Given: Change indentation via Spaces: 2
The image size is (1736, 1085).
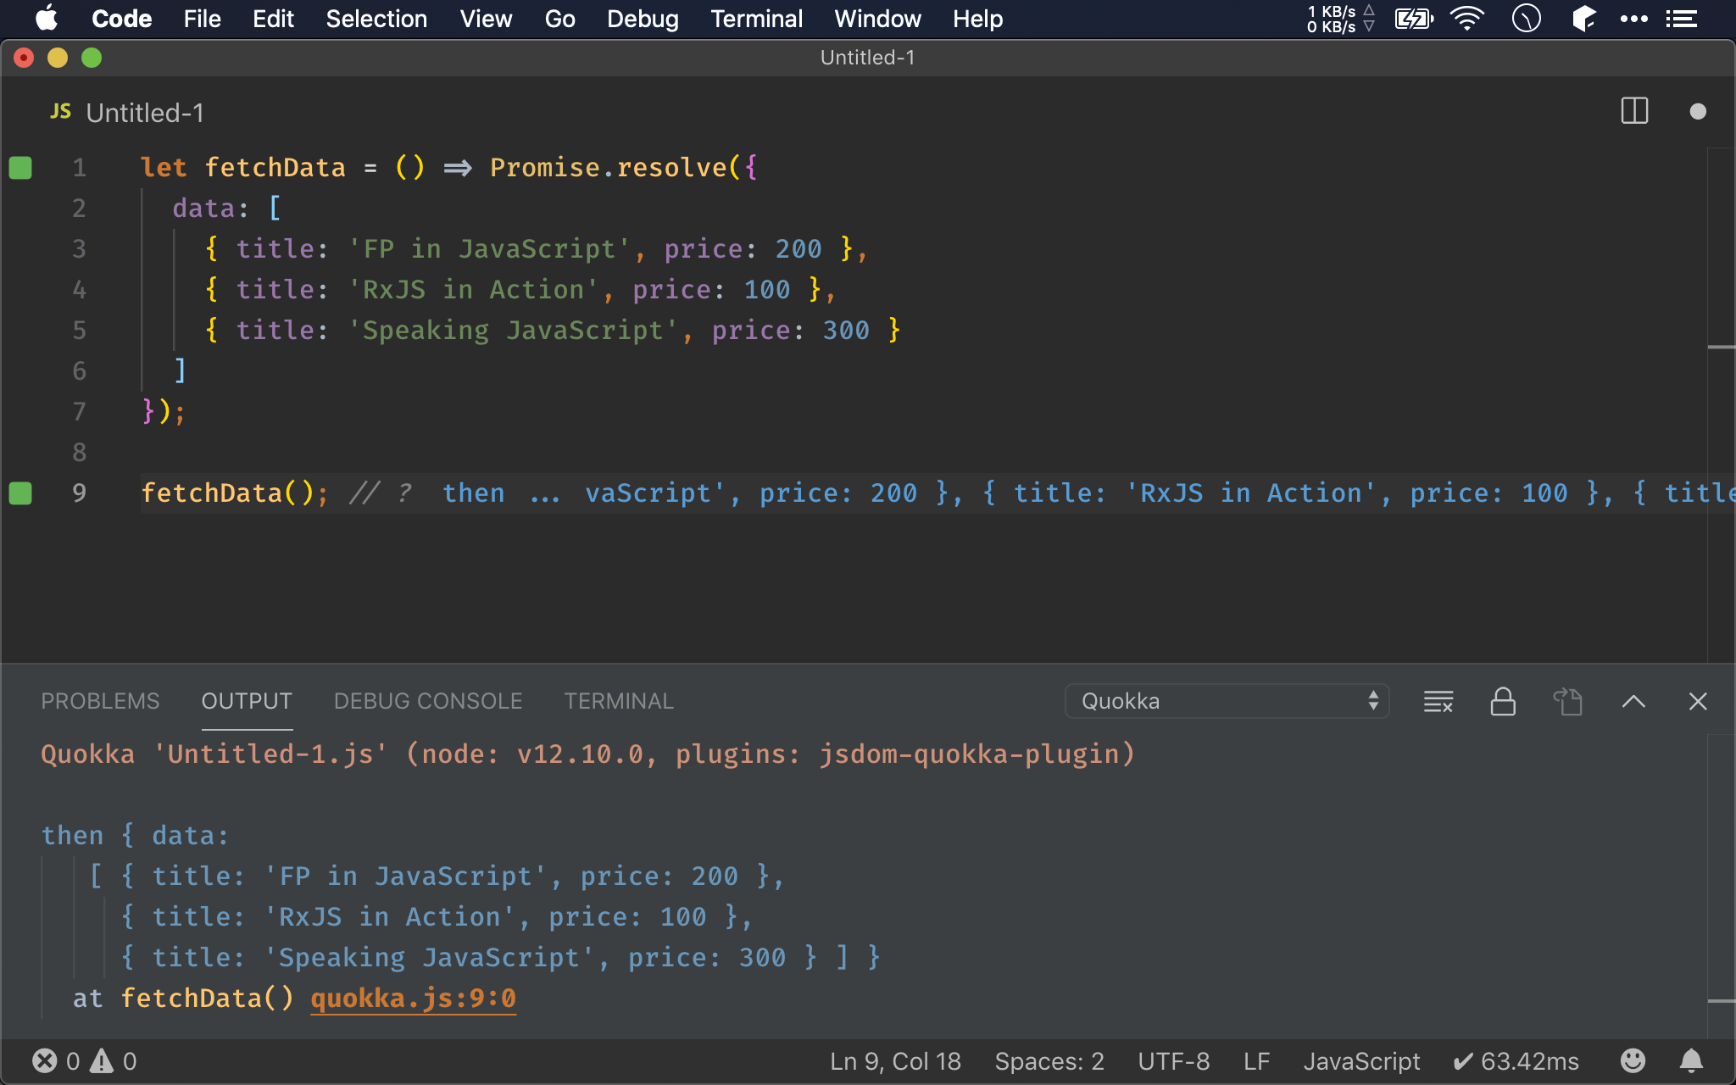Looking at the screenshot, I should pos(1049,1060).
